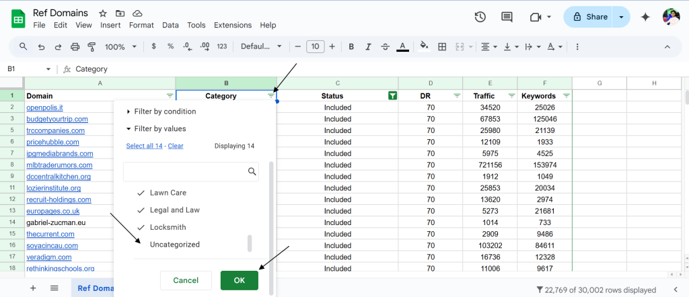The width and height of the screenshot is (689, 297).
Task: Open the Google Sheets home icon
Action: [x=18, y=19]
